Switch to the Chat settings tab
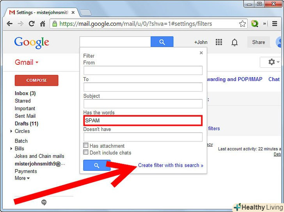The height and width of the screenshot is (212, 284). point(274,79)
